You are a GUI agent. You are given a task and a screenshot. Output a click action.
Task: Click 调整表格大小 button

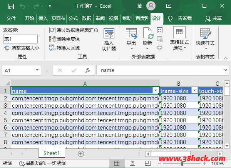tap(22, 48)
